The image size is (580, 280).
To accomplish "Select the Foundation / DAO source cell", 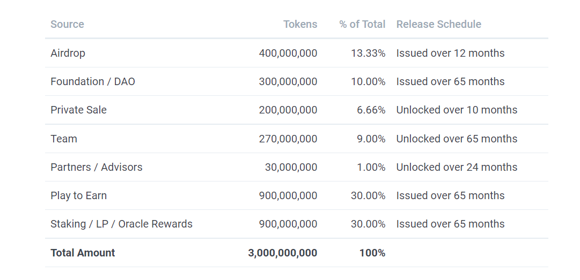I will 93,81.
